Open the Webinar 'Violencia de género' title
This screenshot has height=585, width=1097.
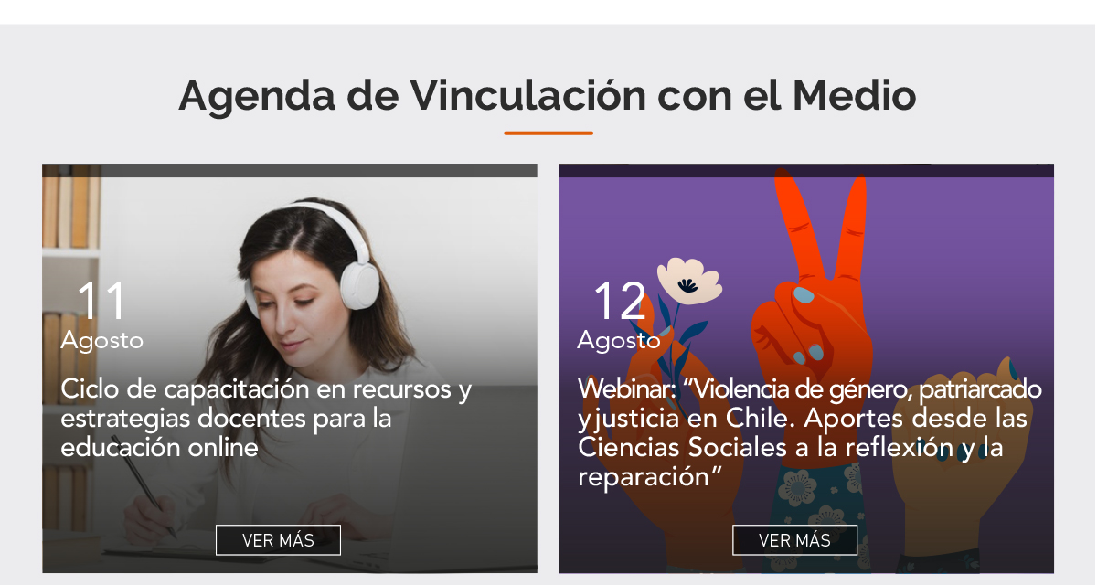coord(809,432)
